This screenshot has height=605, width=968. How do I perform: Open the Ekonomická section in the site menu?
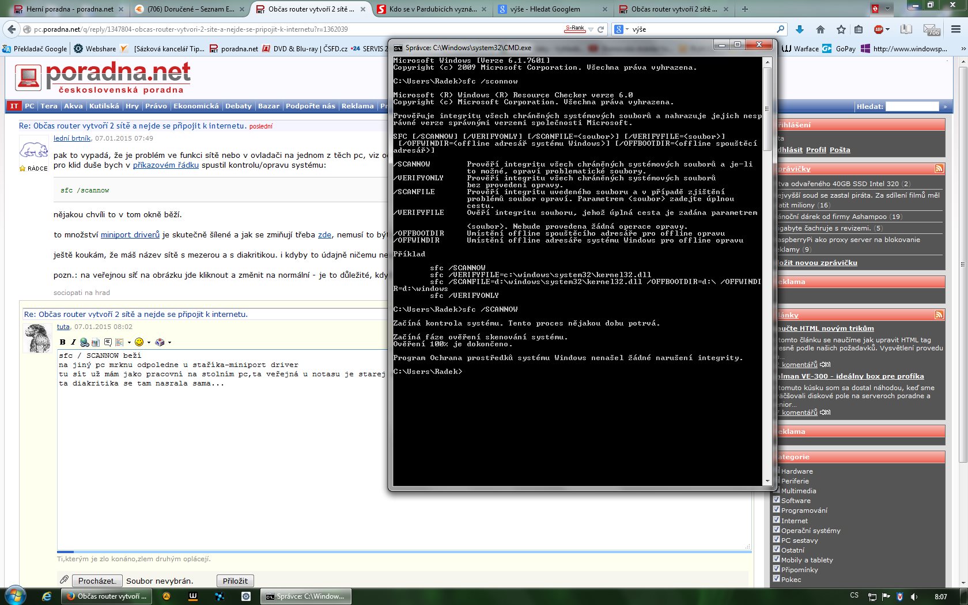[196, 106]
